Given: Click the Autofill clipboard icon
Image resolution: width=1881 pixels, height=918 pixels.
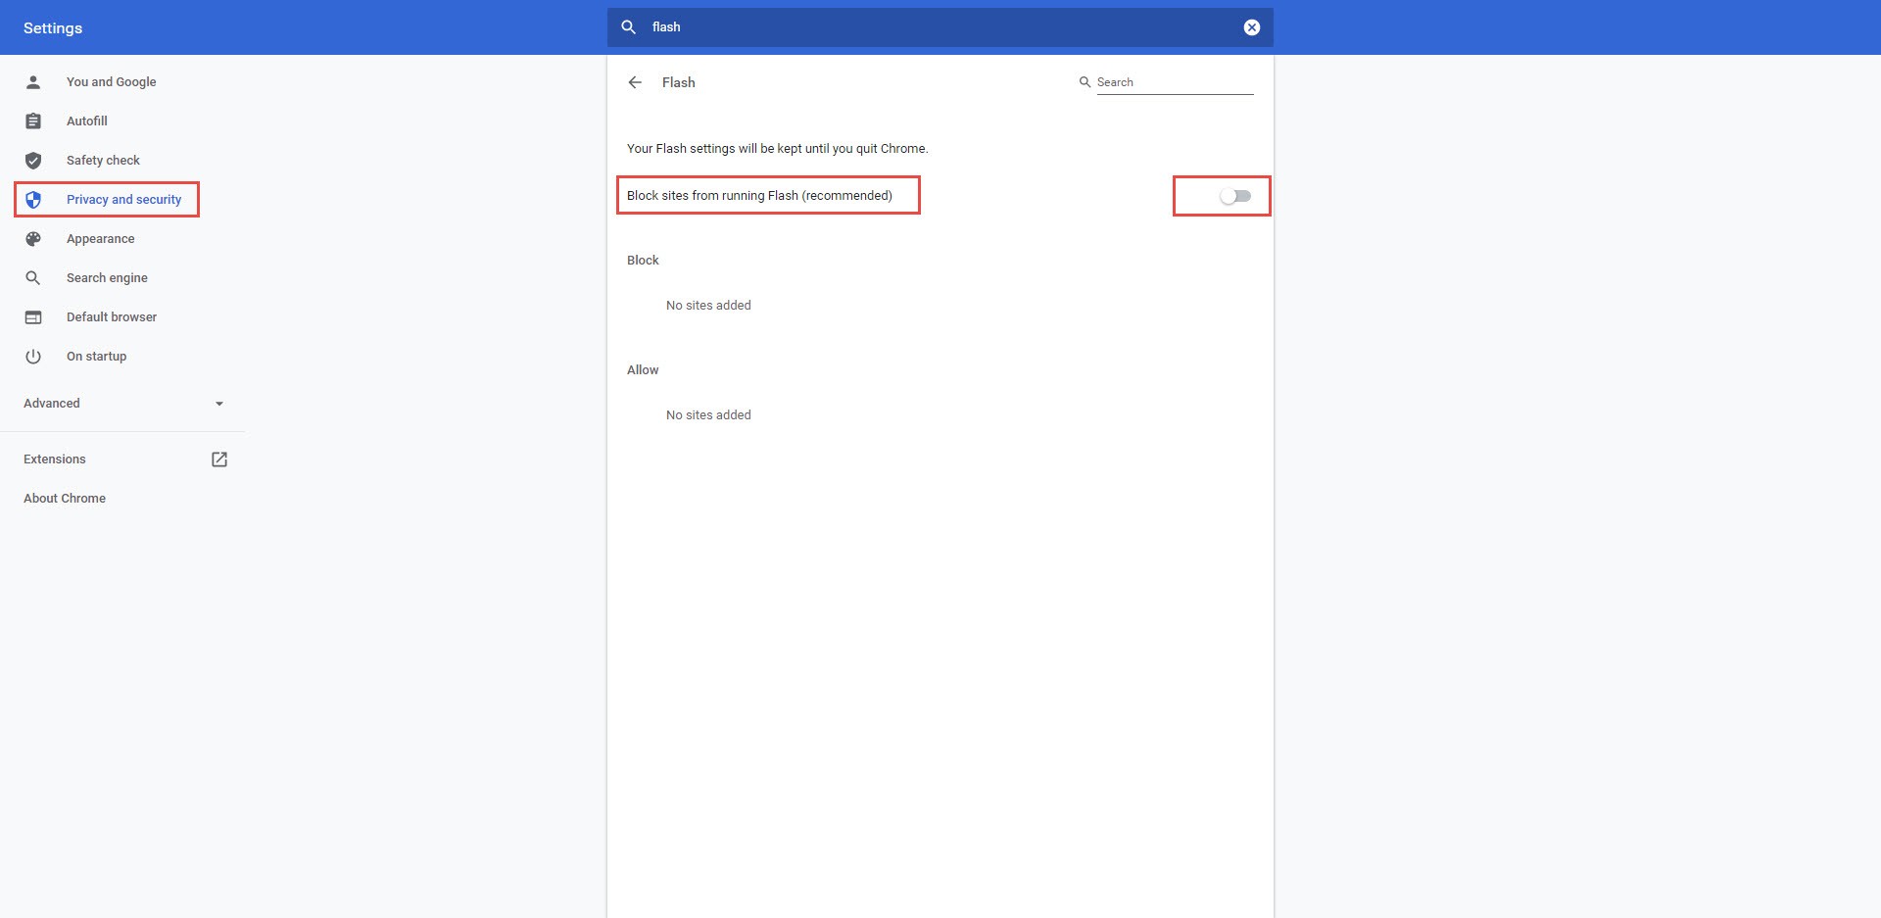Looking at the screenshot, I should click(33, 121).
